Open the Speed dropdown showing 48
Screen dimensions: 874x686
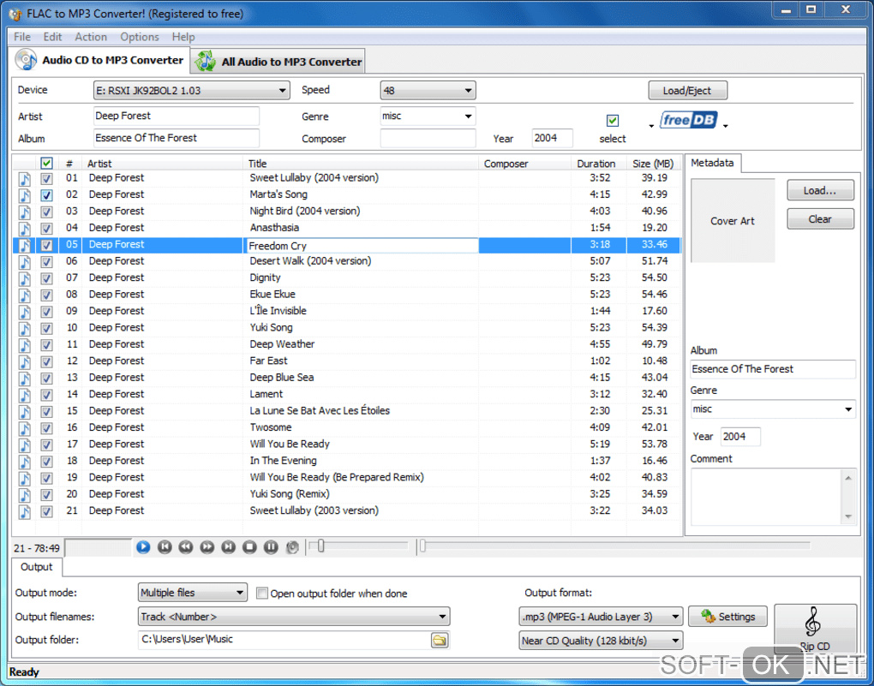tap(428, 90)
